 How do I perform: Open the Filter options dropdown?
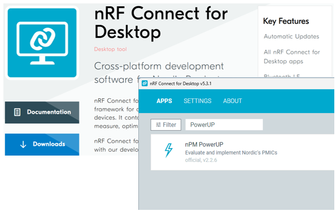pyautogui.click(x=165, y=124)
